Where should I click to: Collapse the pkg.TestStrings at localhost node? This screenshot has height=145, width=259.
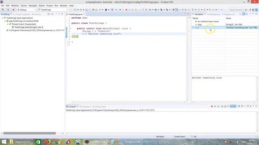(x=5, y=21)
